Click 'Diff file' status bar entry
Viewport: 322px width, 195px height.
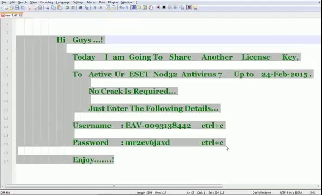click(5, 192)
